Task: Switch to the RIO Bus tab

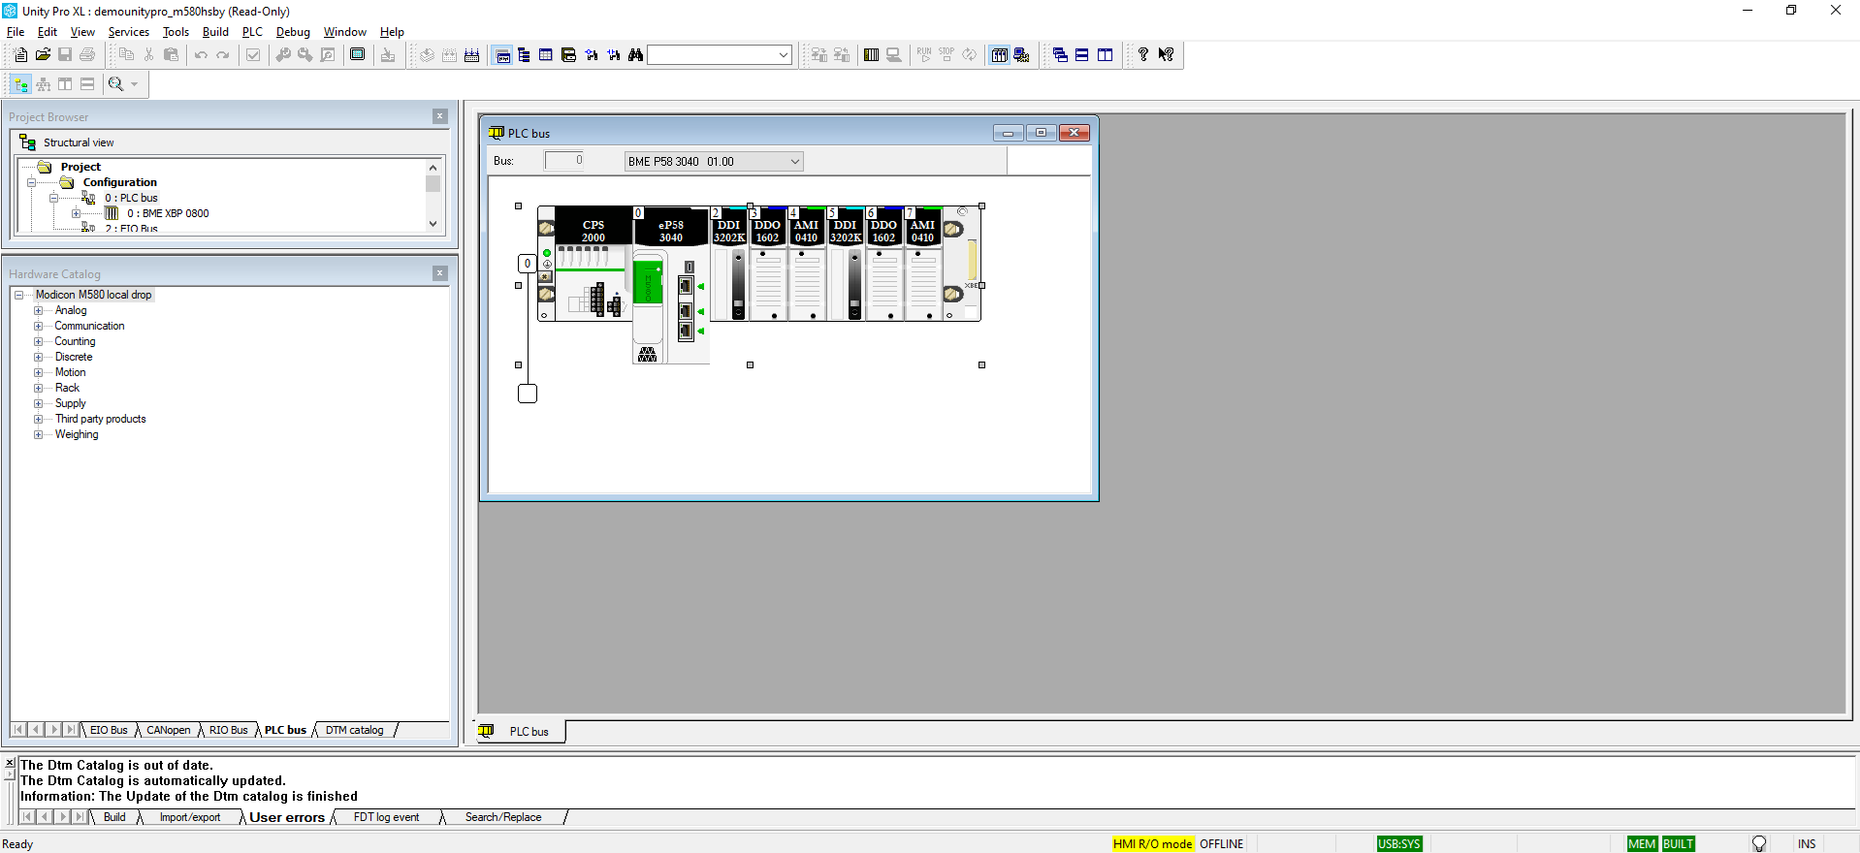Action: pos(228,730)
